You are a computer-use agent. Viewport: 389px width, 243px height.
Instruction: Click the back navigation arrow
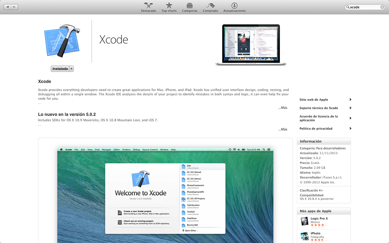tap(7, 7)
